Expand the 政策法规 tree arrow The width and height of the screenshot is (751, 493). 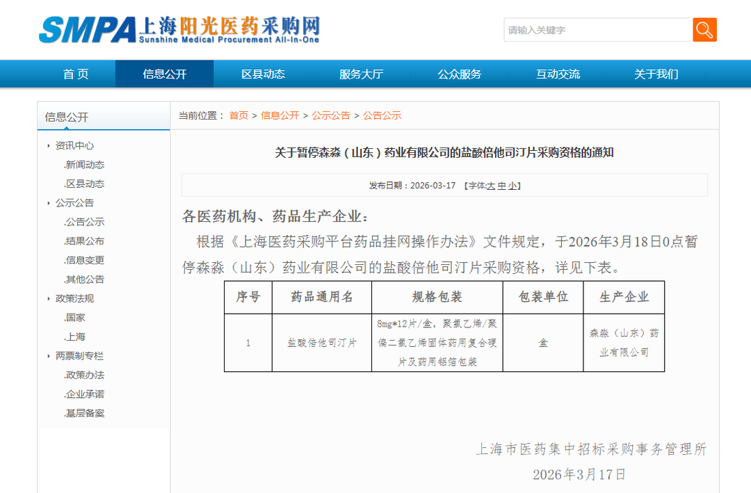point(49,299)
